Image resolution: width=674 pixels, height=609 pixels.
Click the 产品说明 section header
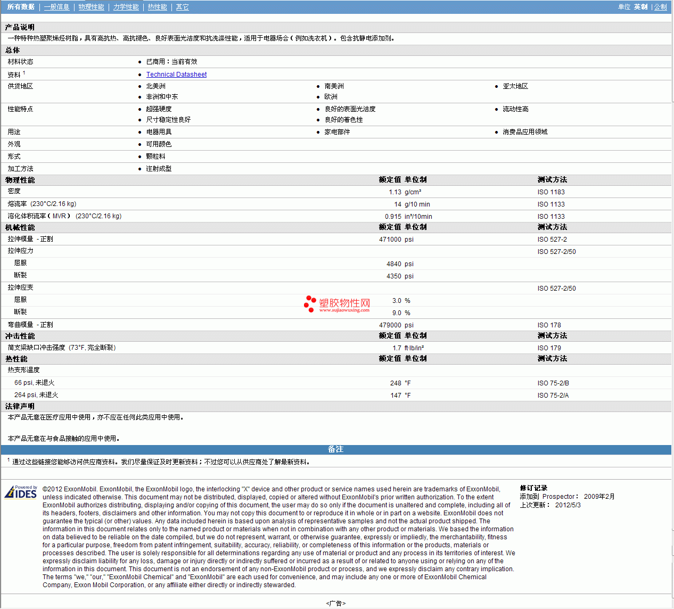coord(20,27)
